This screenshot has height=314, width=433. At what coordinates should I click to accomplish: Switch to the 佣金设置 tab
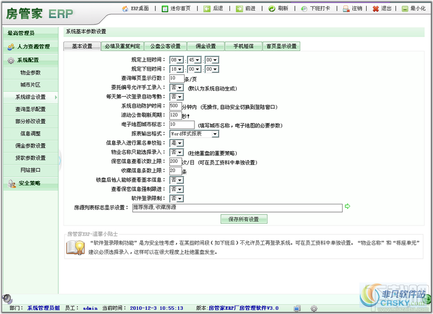coord(206,46)
